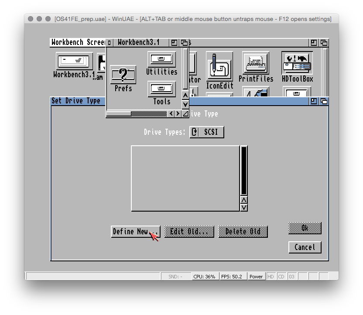
Task: Click the disabled Ok button
Action: point(305,228)
